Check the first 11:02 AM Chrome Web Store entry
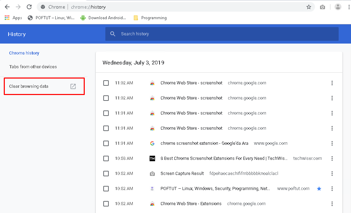Screen dimensions: 351x213 click(106, 83)
